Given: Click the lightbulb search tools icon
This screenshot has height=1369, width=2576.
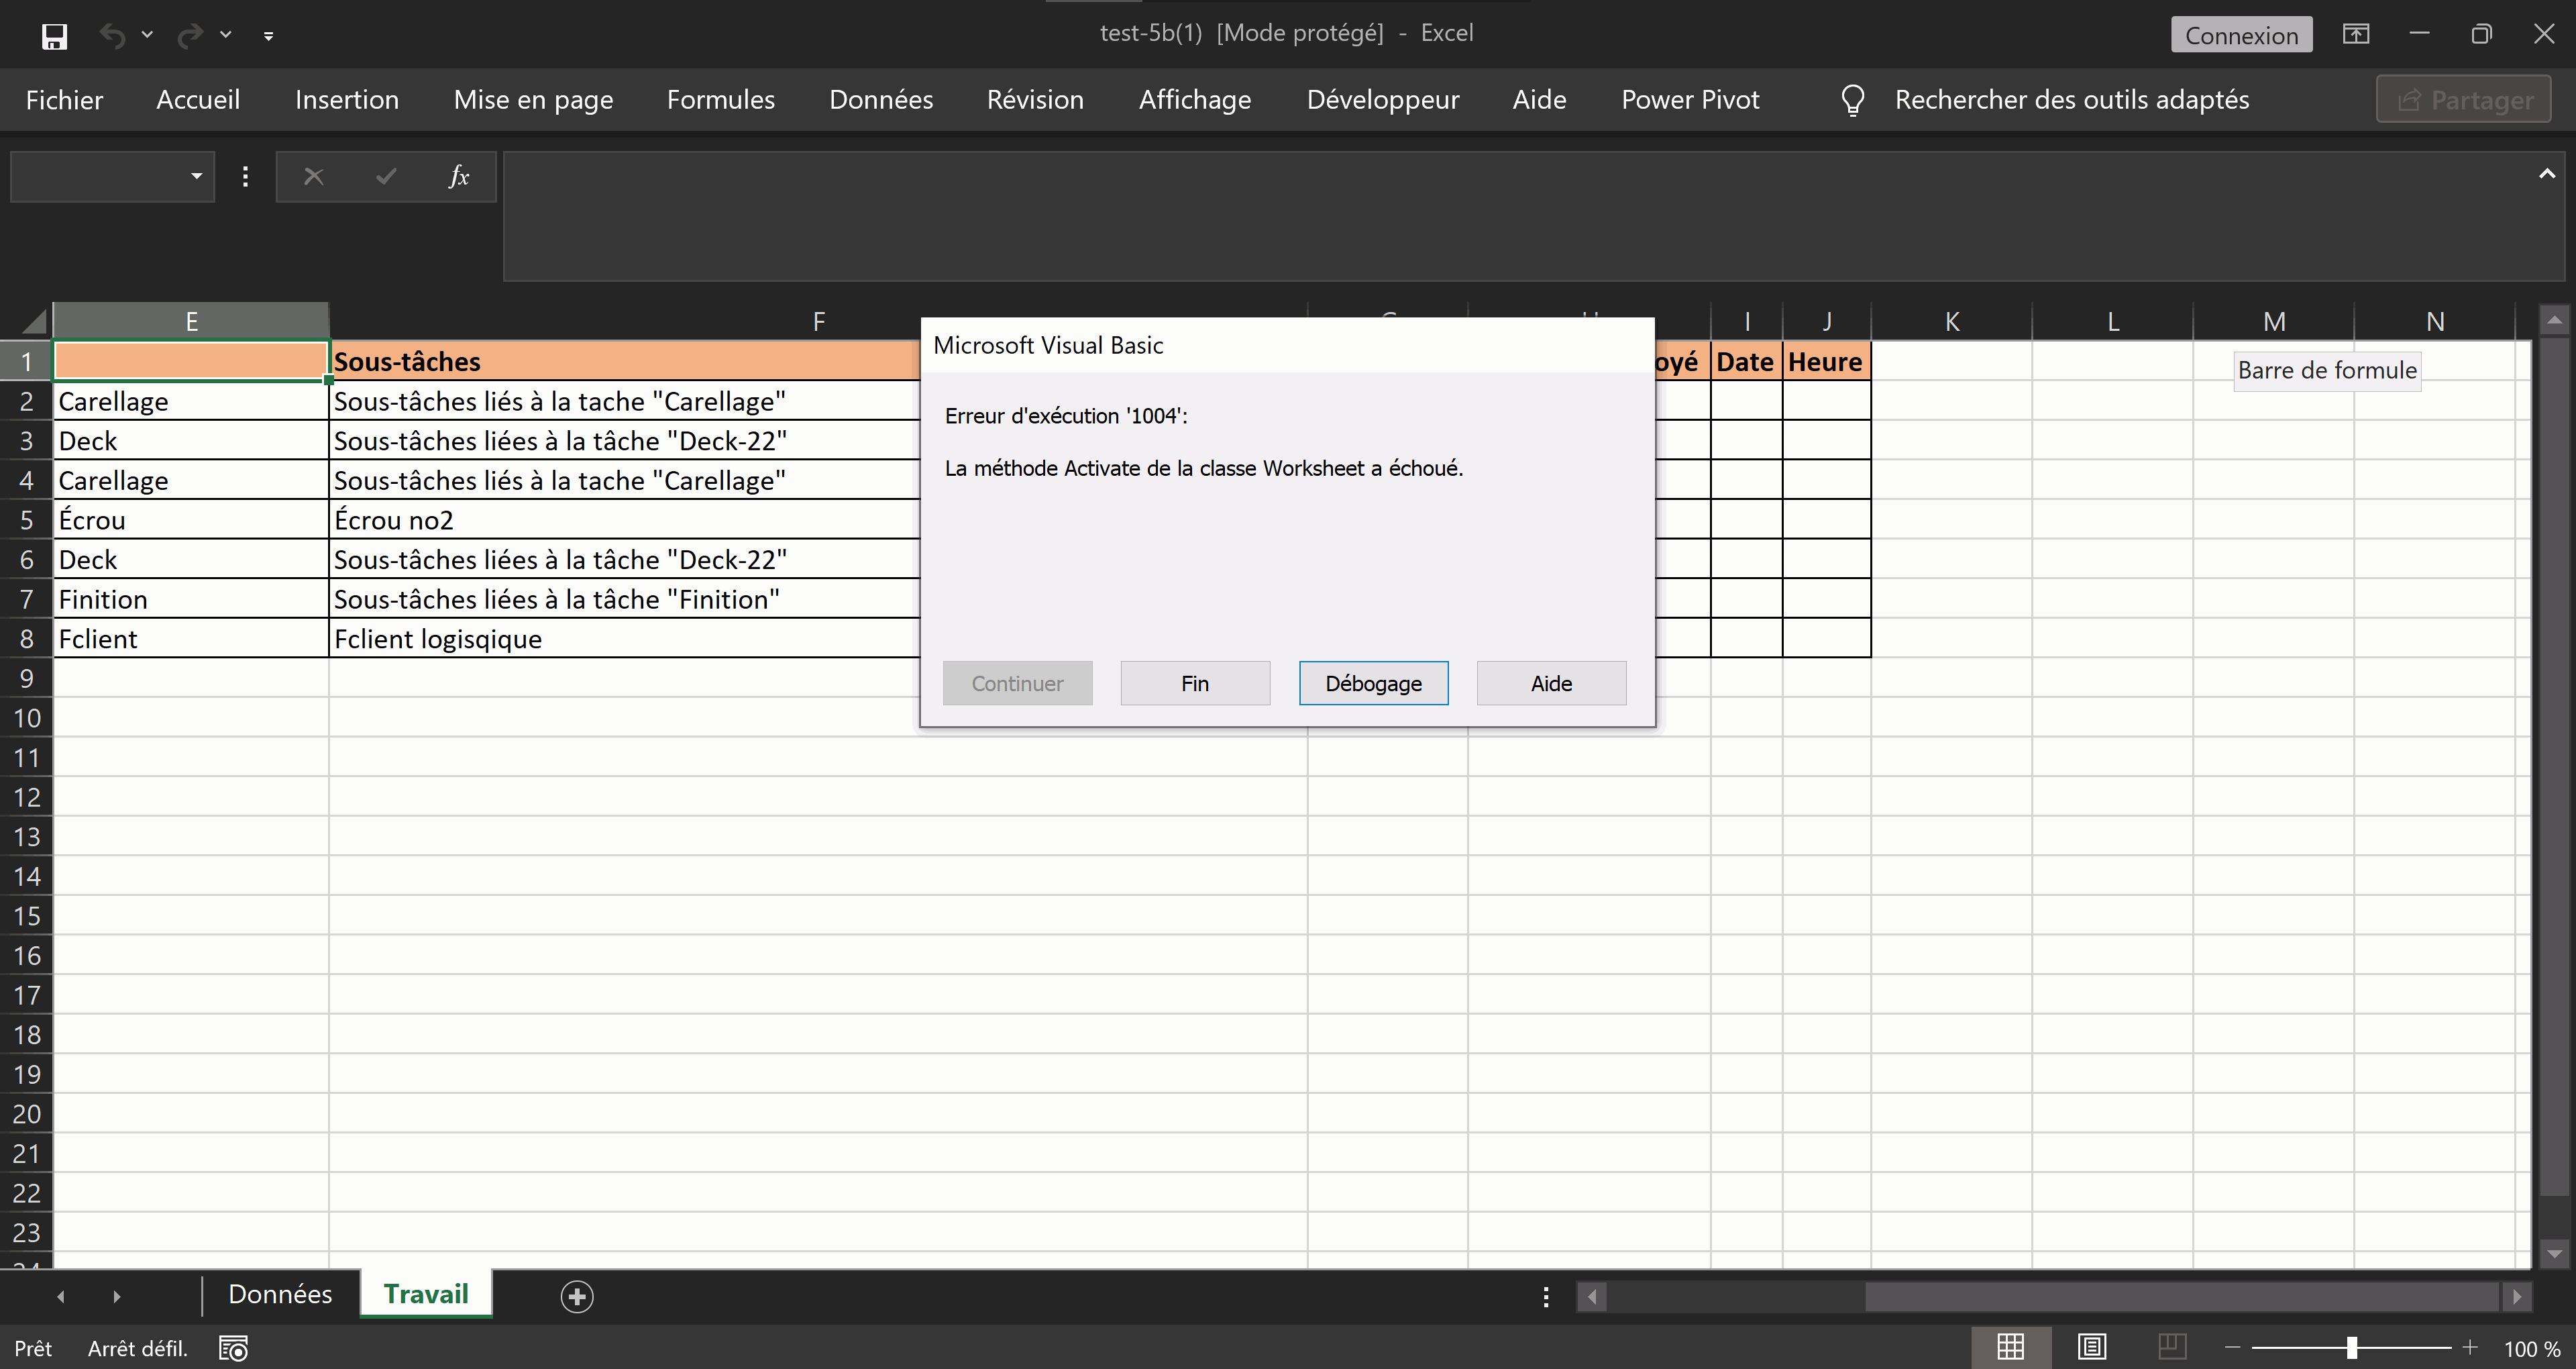Looking at the screenshot, I should [1852, 100].
